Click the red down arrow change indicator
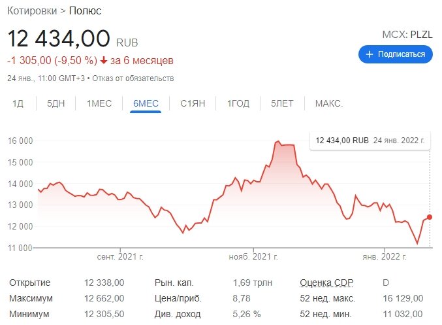The image size is (442, 325). (104, 60)
